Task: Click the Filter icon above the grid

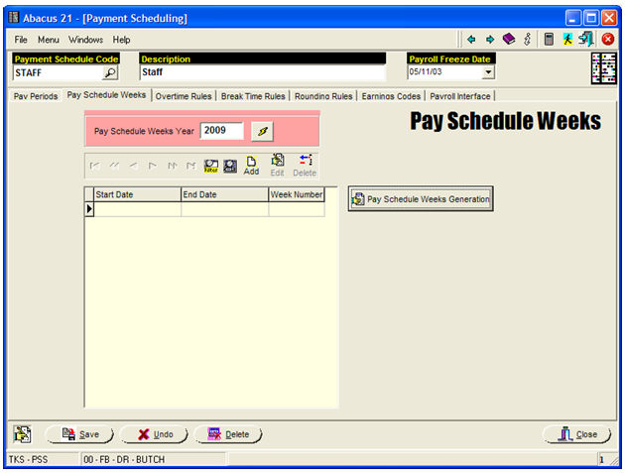Action: click(x=211, y=166)
